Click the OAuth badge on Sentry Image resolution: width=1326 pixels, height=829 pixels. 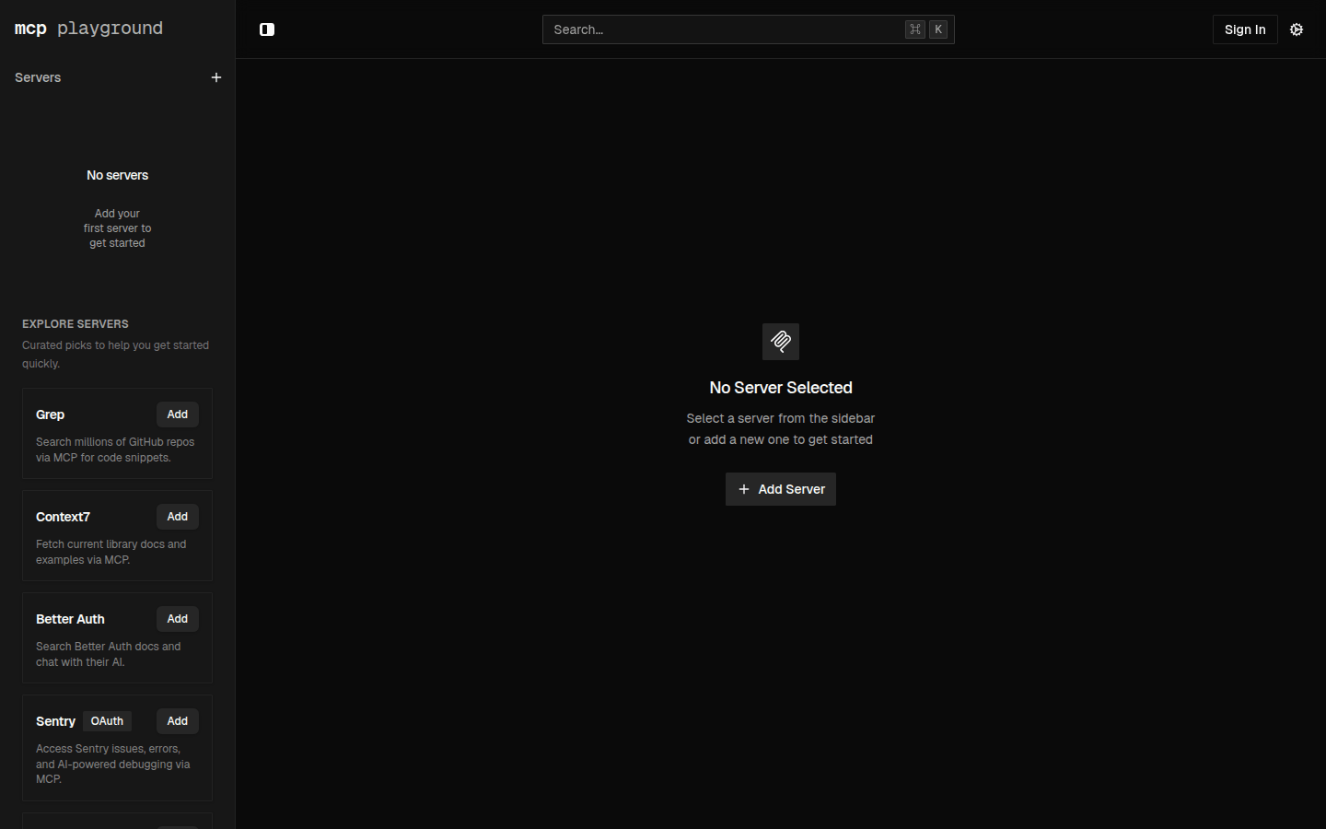click(107, 721)
